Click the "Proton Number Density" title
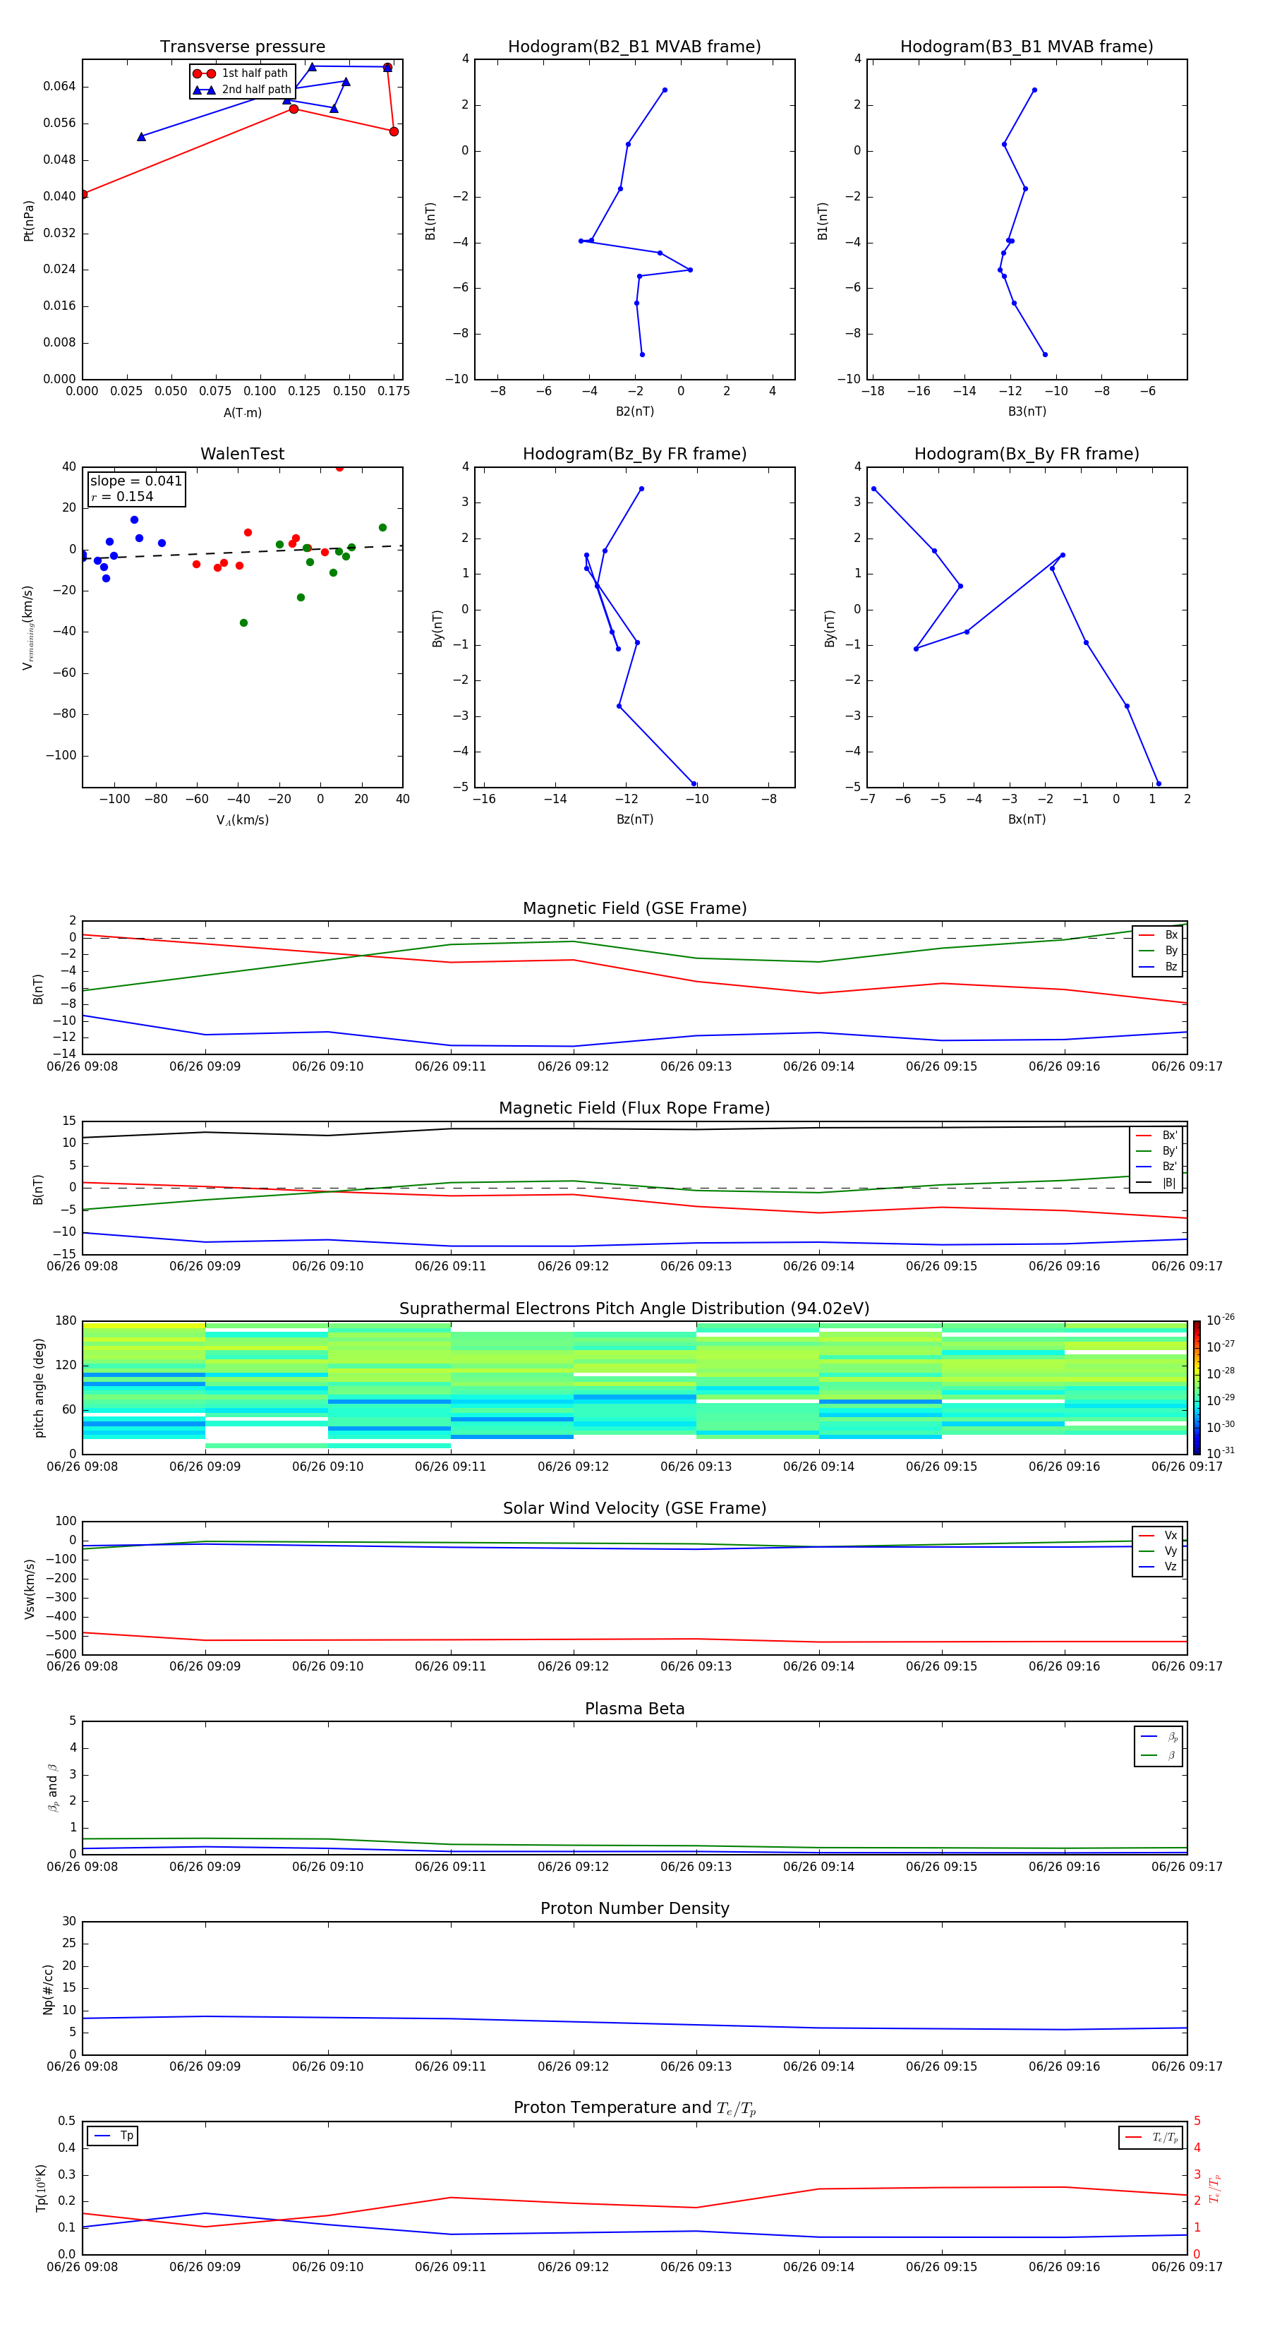Viewport: 1270px width, 2329px height. (634, 1908)
